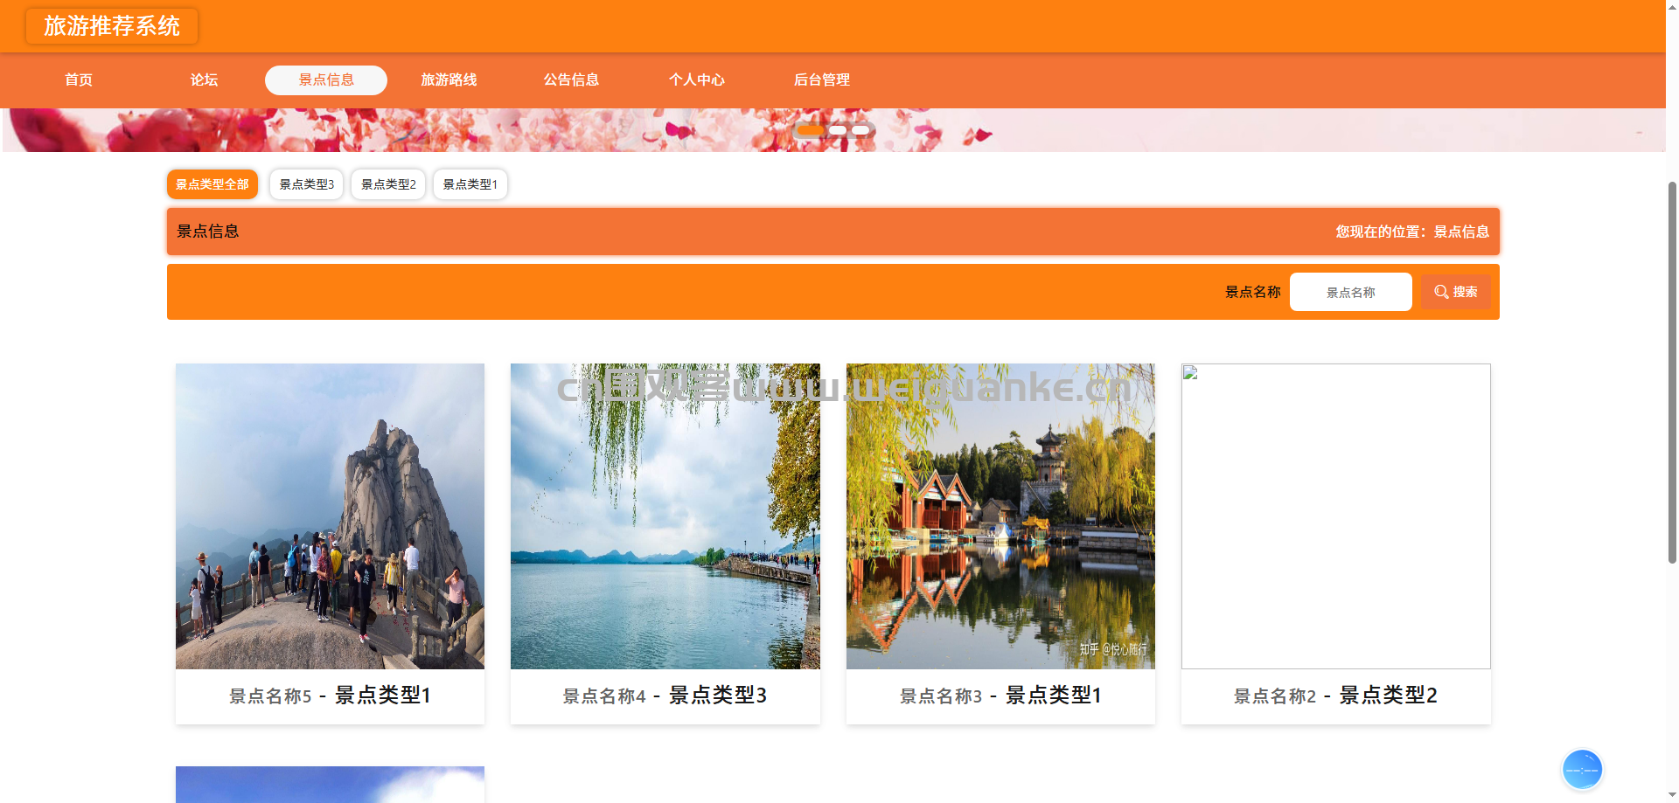Viewport: 1679px width, 803px height.
Task: Open the 首页 nav item
Action: (79, 80)
